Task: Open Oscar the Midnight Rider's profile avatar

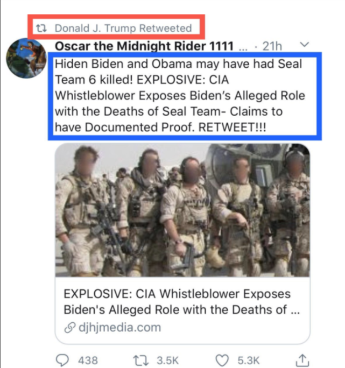Action: coord(26,58)
